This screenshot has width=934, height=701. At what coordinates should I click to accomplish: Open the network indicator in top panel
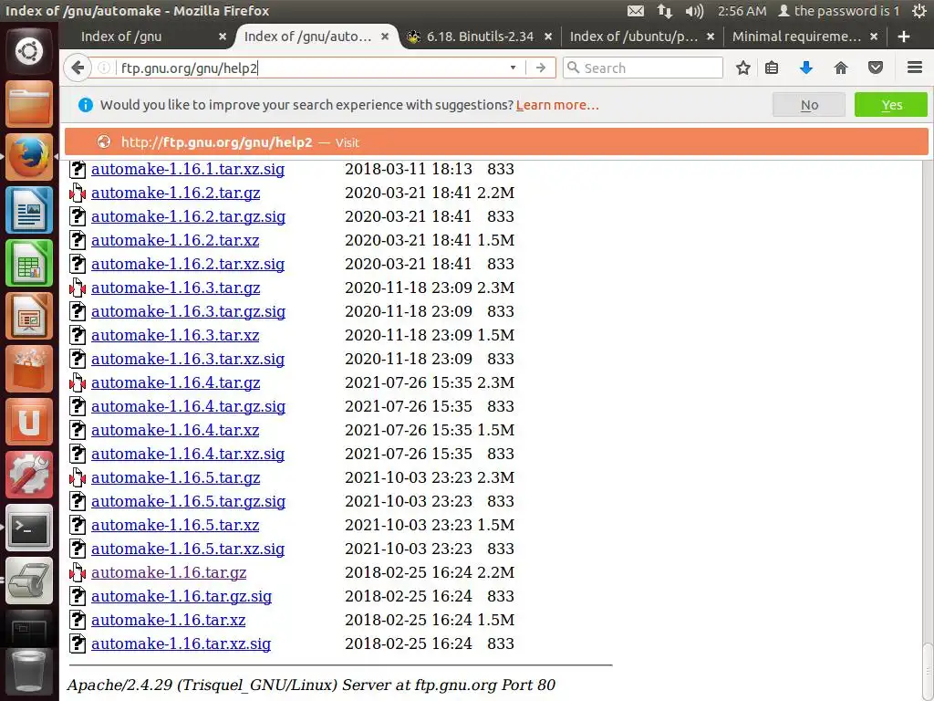[665, 11]
